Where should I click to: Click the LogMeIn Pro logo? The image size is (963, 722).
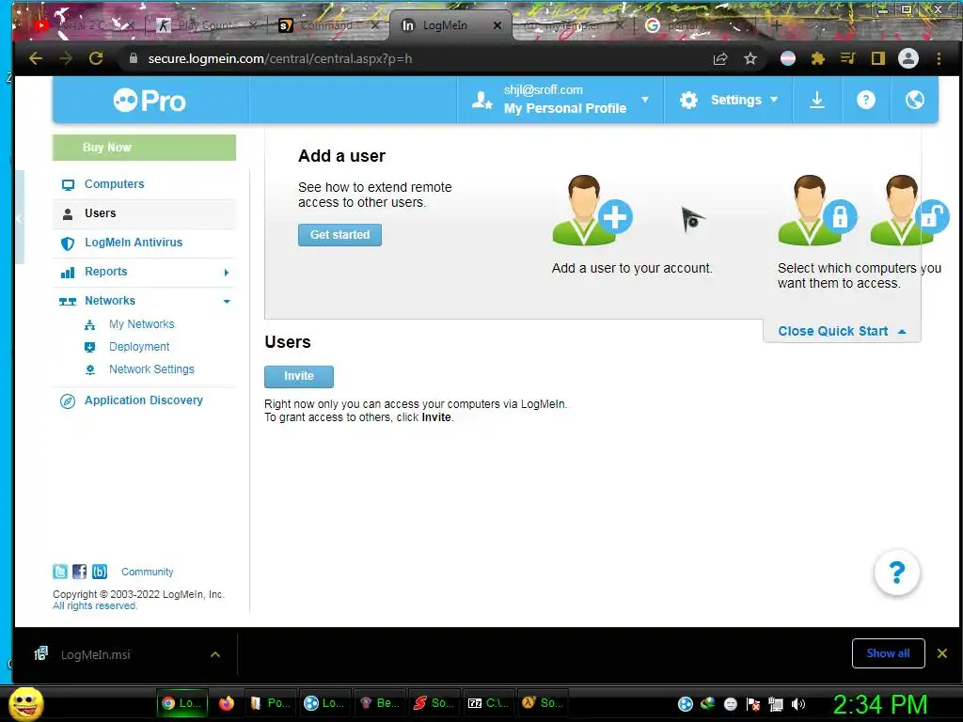pyautogui.click(x=150, y=100)
